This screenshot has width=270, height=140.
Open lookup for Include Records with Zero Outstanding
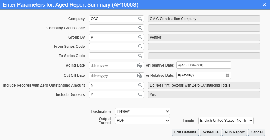click(140, 85)
